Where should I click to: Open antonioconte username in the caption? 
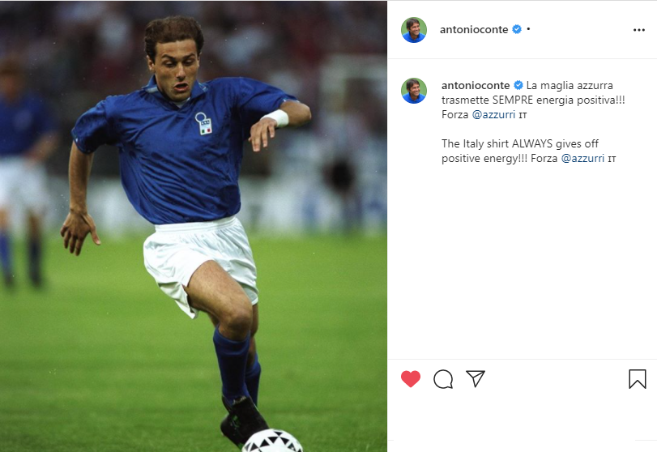tap(476, 85)
